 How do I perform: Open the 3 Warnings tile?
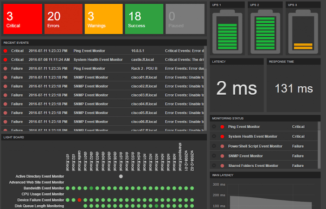click(x=103, y=19)
